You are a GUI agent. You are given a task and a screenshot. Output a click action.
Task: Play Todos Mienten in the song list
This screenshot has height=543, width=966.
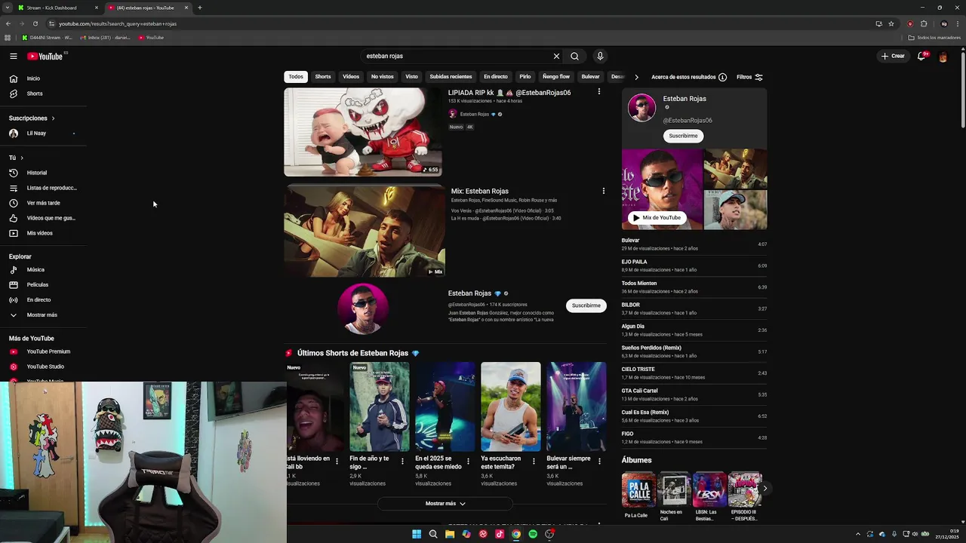coord(694,287)
